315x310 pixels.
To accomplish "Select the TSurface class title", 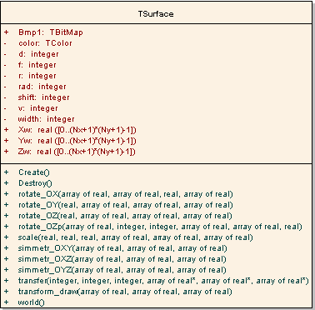I will [156, 14].
